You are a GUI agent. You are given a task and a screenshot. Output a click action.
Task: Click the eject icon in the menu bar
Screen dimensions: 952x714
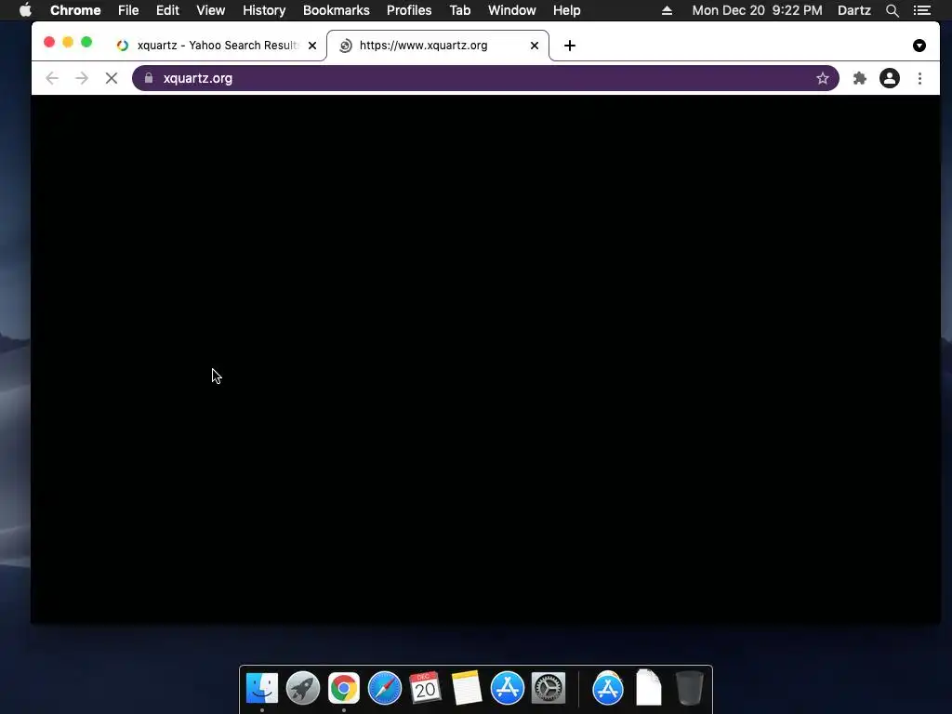[667, 10]
